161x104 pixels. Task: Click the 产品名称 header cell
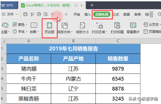pos(29,59)
